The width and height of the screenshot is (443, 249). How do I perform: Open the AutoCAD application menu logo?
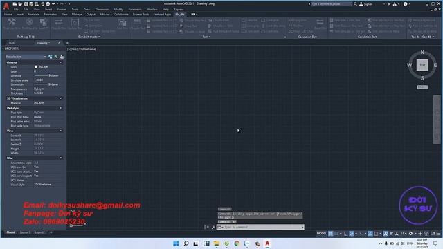(6, 6)
